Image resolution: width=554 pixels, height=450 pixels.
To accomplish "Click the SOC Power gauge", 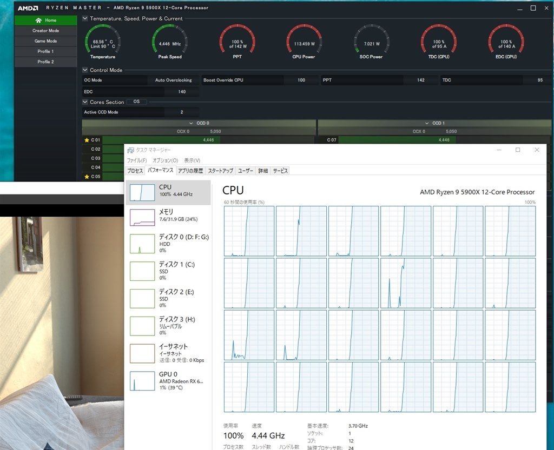I will pos(371,42).
